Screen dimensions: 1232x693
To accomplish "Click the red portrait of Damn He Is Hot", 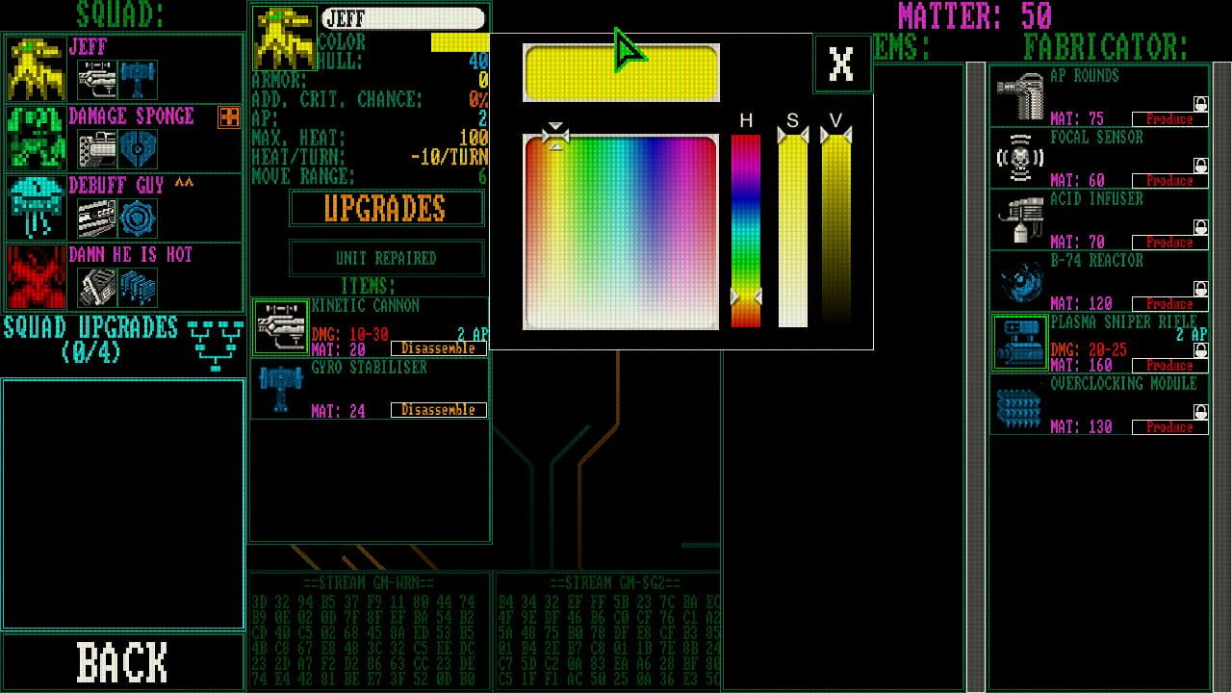I will click(x=35, y=279).
